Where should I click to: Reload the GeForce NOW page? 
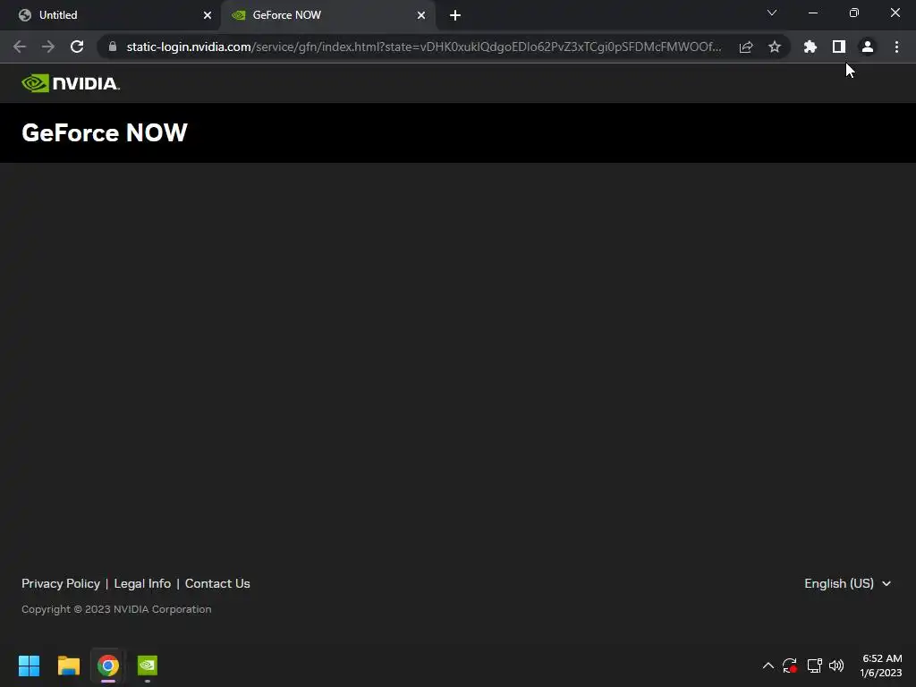77,47
